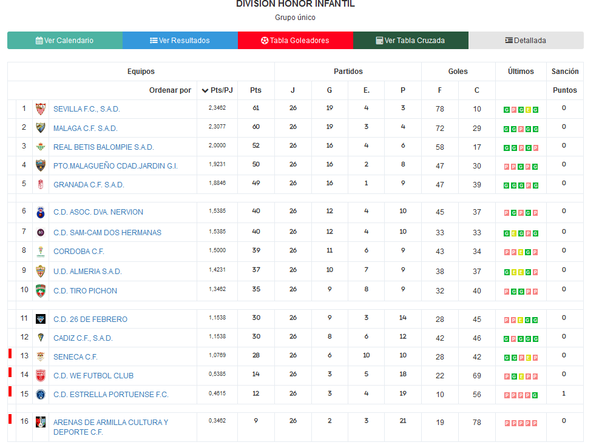Switch to the Ver Resultados tab
The width and height of the screenshot is (602, 445).
point(180,40)
